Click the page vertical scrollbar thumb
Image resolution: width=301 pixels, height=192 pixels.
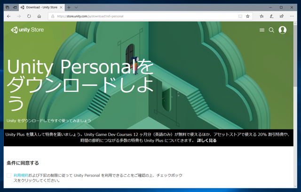coord(295,56)
